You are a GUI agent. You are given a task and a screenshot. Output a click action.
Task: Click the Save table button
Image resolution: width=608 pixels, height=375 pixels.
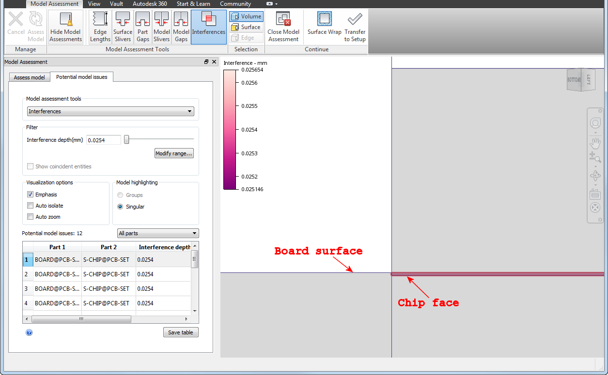pos(181,332)
